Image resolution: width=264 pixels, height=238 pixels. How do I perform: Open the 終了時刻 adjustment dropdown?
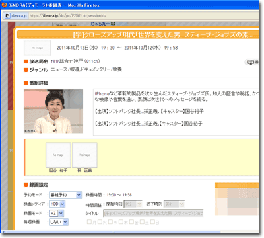[x=174, y=204]
